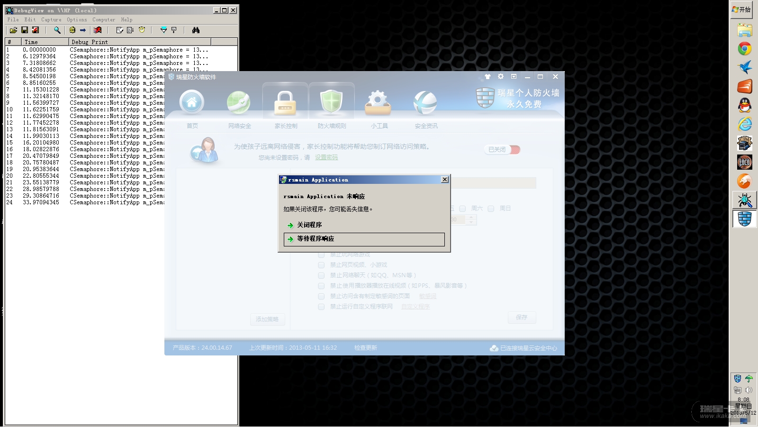Click the Time column header in DebugView
758x427 pixels.
point(45,42)
